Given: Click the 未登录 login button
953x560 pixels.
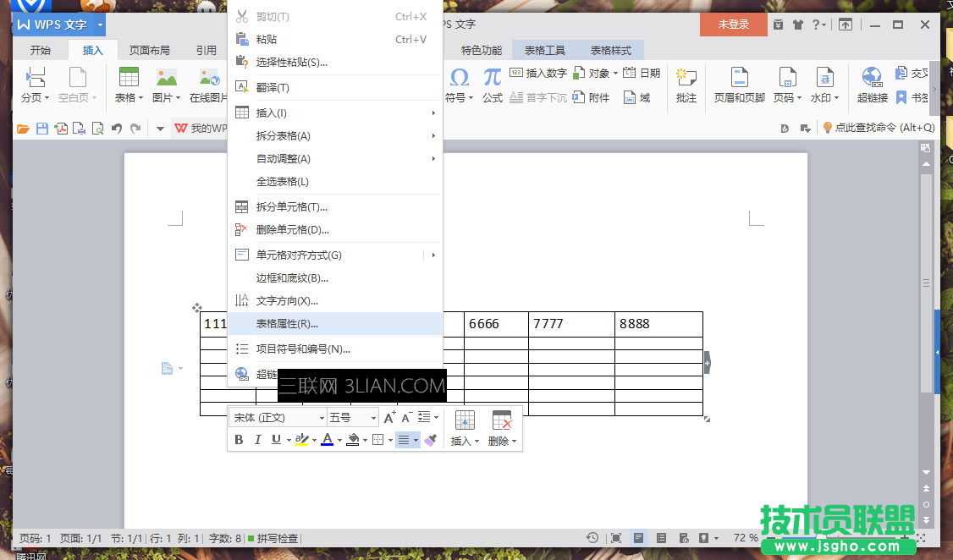Looking at the screenshot, I should [732, 25].
